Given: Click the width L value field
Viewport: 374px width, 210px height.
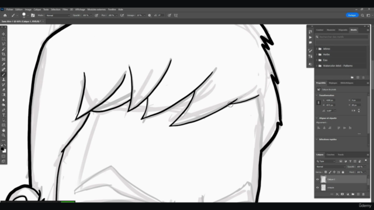Looking at the screenshot, I should pos(331,100).
